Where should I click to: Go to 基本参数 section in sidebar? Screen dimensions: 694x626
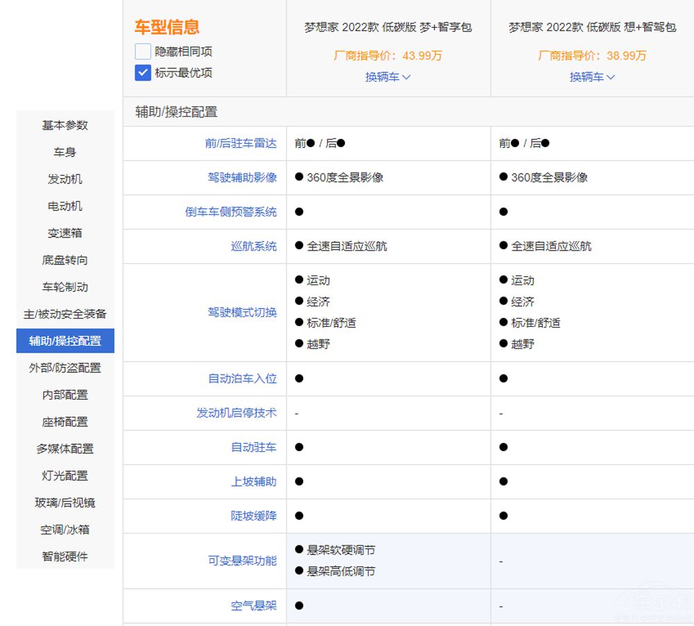pos(65,126)
